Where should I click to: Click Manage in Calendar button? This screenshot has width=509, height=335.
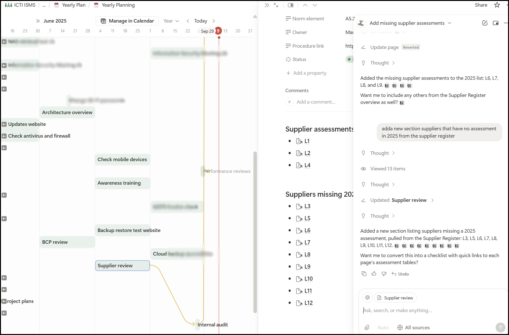tap(127, 21)
